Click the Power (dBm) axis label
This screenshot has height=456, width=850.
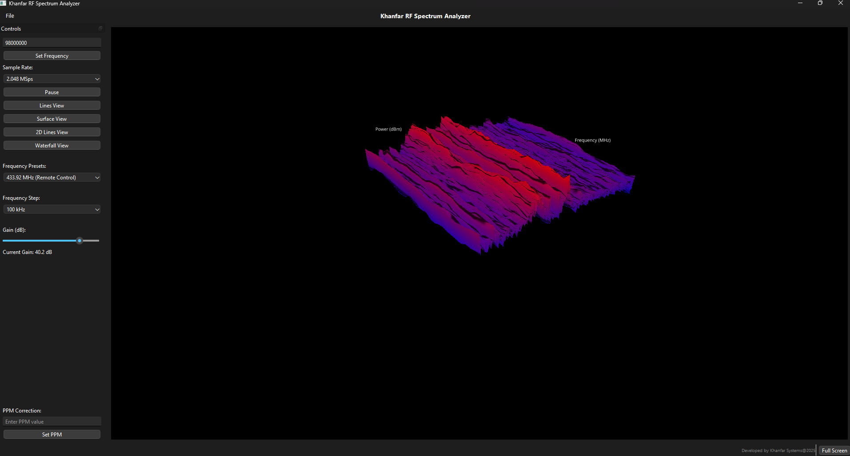coord(388,129)
